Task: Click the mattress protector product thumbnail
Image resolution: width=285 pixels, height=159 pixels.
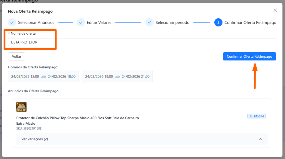Action: (x=21, y=107)
